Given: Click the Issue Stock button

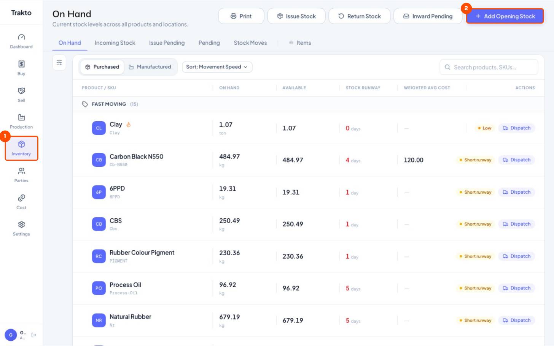Looking at the screenshot, I should [x=296, y=16].
